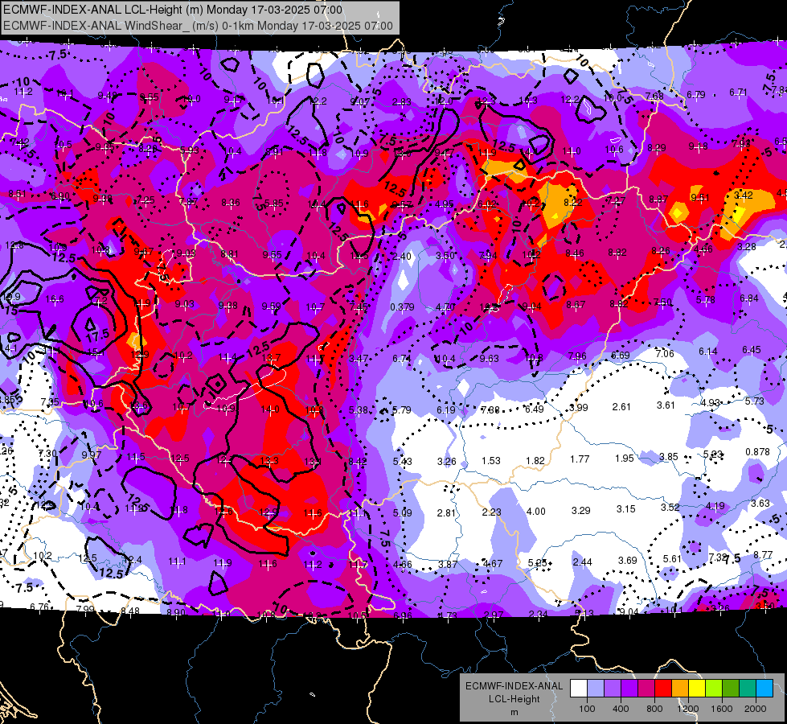Click the grid value 3.52
Screen dimensions: 787x724
pos(670,508)
